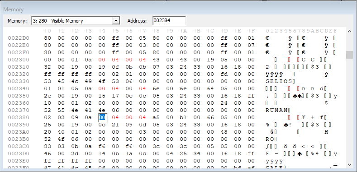Click into the Address field showing 002384

point(169,21)
